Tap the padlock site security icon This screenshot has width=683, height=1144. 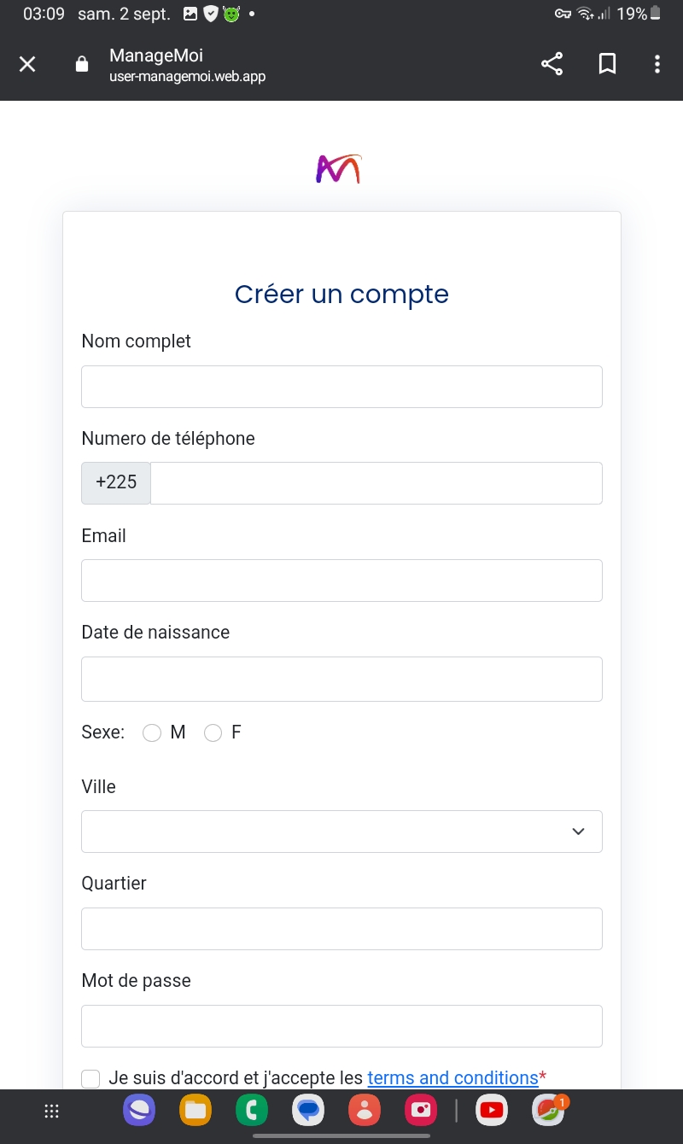click(82, 64)
